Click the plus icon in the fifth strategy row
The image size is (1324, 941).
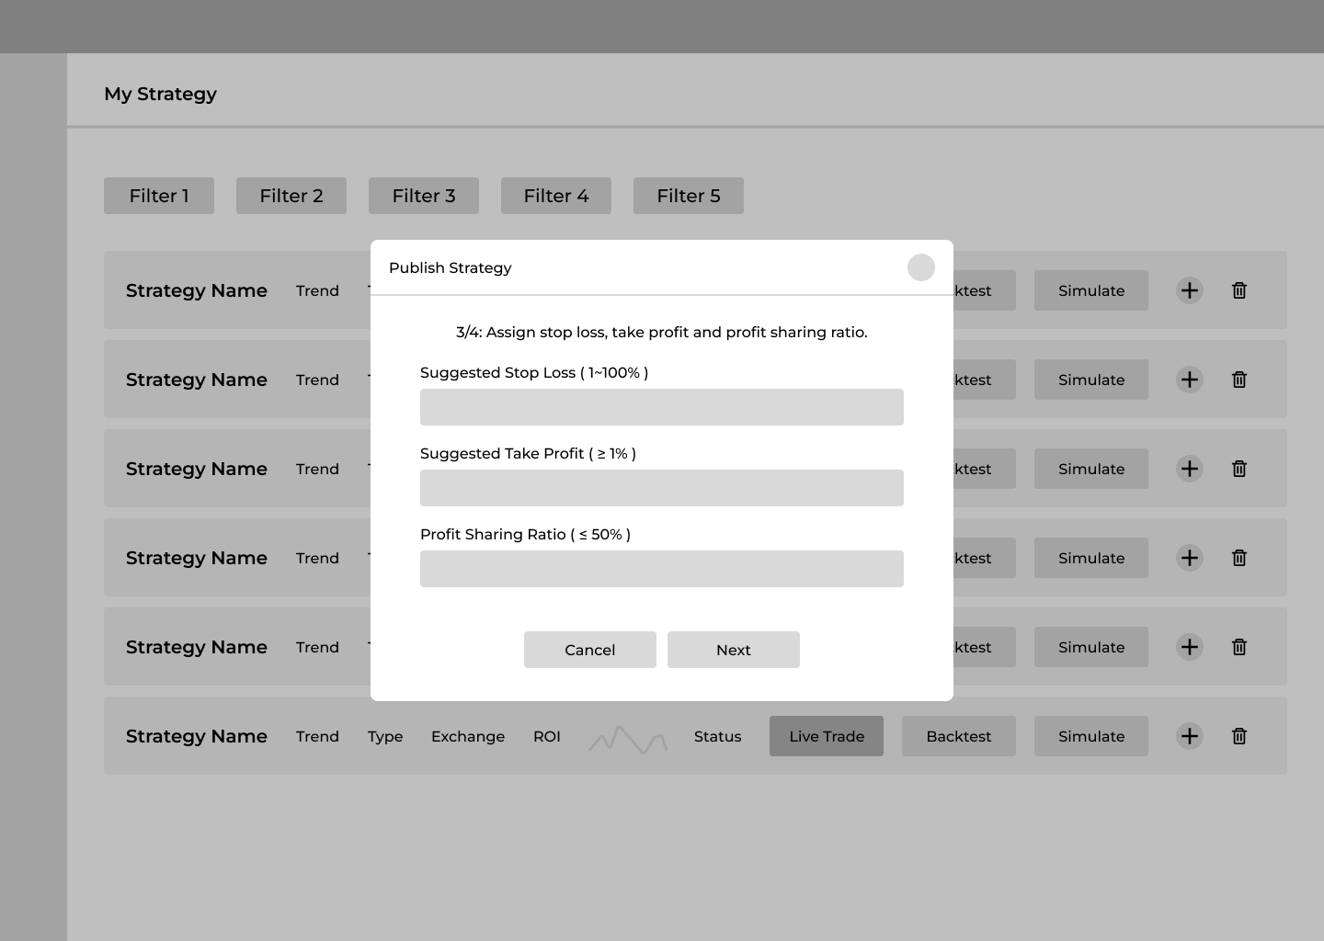point(1189,647)
